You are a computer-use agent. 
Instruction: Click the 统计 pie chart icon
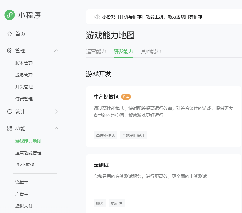[10, 111]
